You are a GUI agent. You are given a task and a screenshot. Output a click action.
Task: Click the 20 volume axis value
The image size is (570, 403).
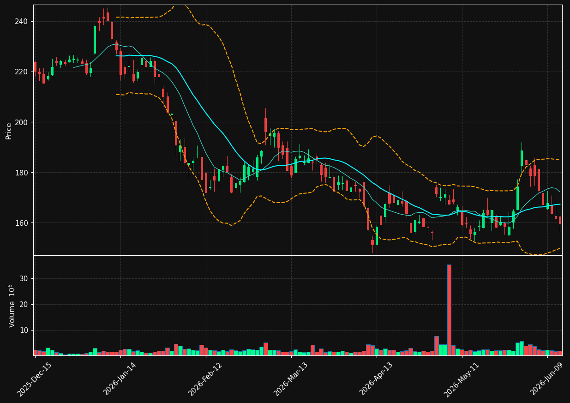(x=24, y=304)
